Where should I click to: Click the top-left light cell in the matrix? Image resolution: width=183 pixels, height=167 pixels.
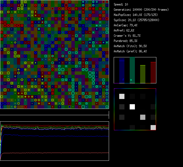[122, 96]
